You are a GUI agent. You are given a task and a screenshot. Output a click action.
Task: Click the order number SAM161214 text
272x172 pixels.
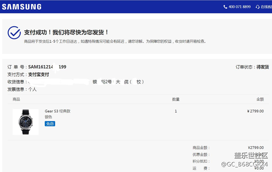47,67
